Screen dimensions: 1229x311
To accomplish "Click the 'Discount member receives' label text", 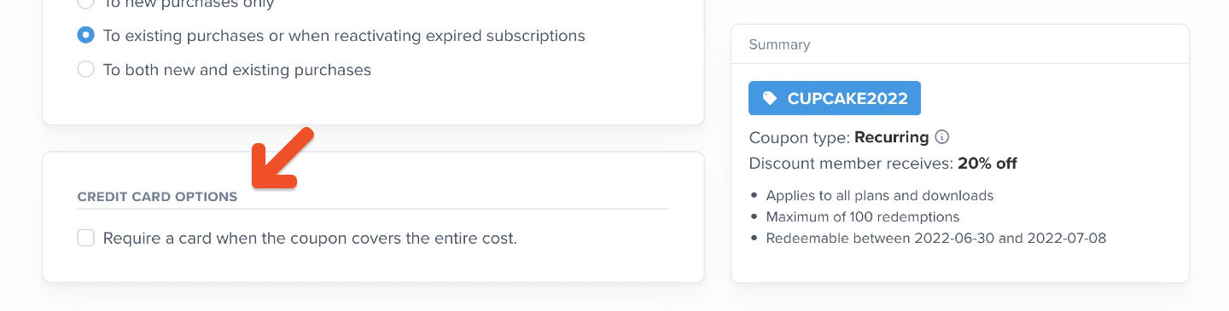I will tap(851, 164).
